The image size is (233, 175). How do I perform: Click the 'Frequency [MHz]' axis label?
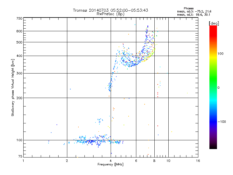click(x=110, y=164)
